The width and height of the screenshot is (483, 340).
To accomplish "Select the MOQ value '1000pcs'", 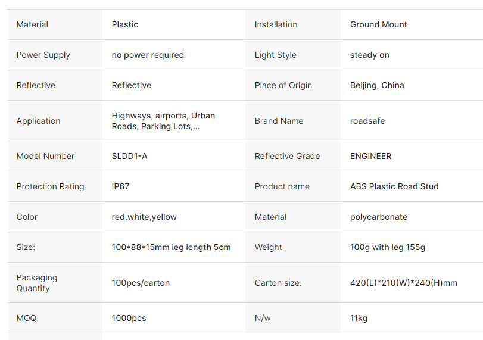I will [x=129, y=318].
